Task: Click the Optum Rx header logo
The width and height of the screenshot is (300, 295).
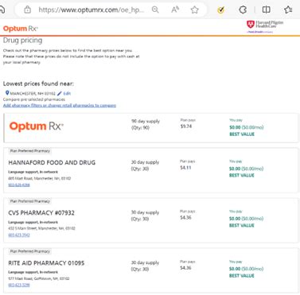Action: click(21, 29)
